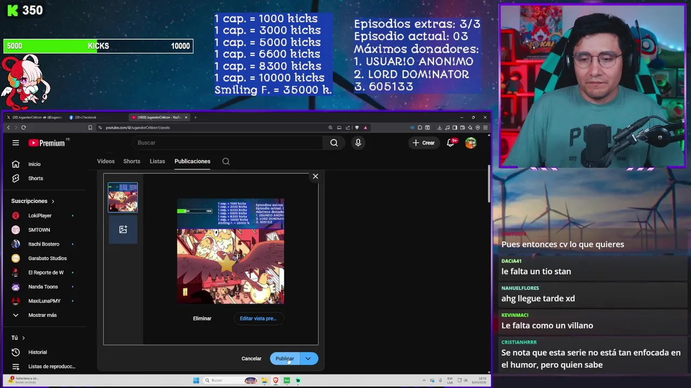Viewport: 691px width, 388px height.
Task: Click Editar vista previa button
Action: pos(258,318)
